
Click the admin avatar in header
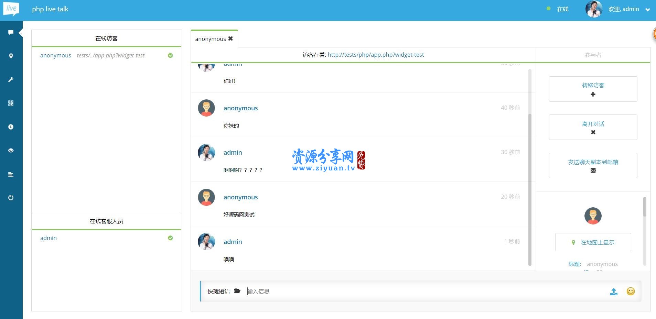pos(594,9)
